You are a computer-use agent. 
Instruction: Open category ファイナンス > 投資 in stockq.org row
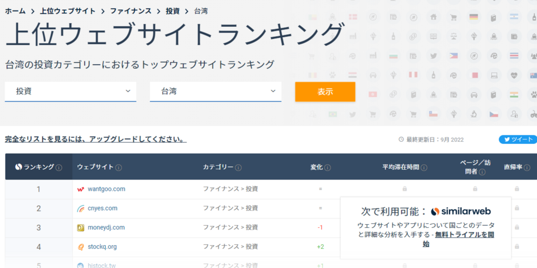click(x=230, y=247)
